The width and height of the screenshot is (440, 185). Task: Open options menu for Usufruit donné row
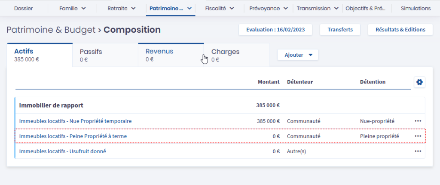(418, 151)
